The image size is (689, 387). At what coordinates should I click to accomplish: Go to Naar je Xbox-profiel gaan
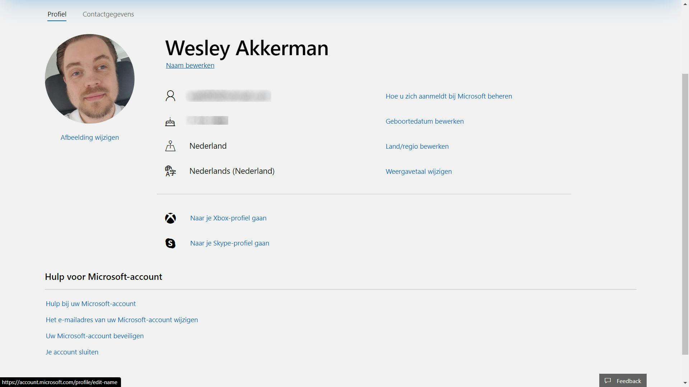(228, 218)
